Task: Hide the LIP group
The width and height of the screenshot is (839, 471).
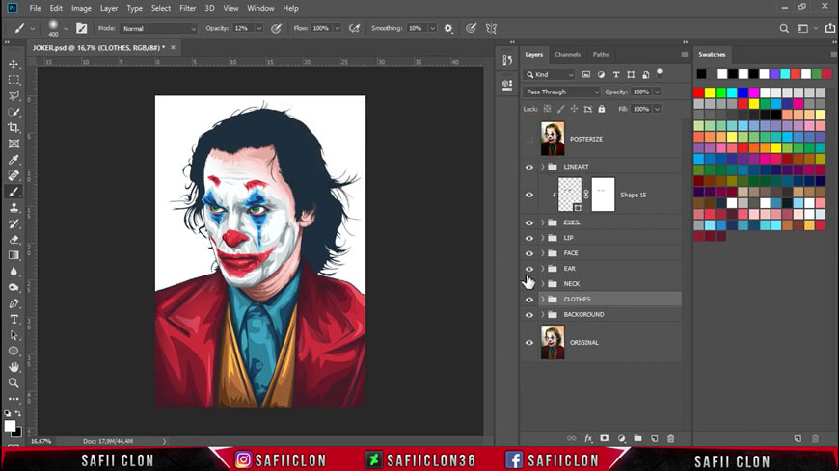Action: pos(529,238)
